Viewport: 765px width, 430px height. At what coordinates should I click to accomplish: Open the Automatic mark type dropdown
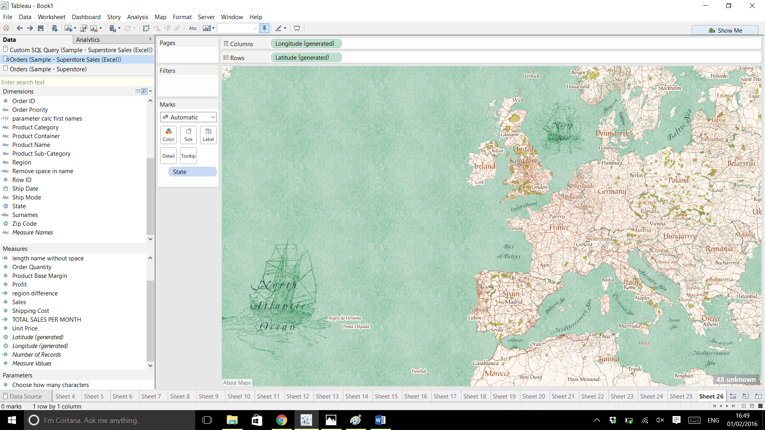coord(188,117)
